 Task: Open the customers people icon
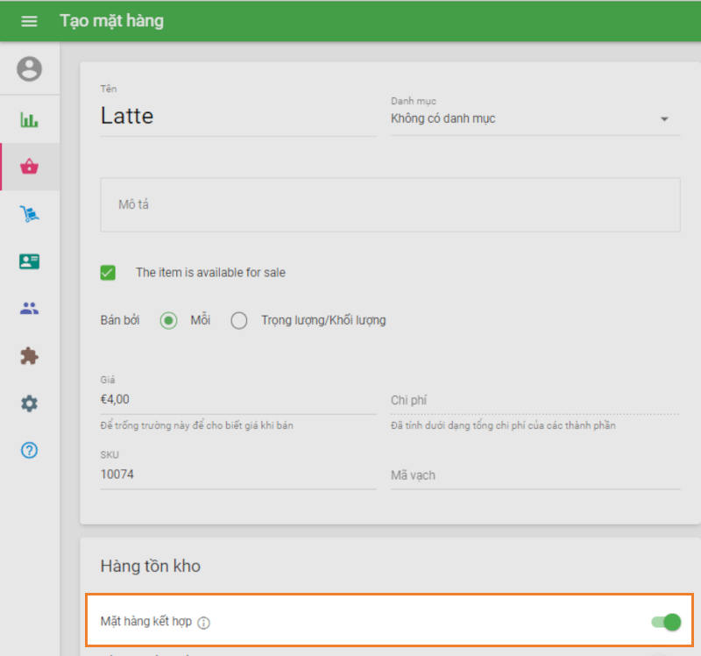pyautogui.click(x=29, y=309)
